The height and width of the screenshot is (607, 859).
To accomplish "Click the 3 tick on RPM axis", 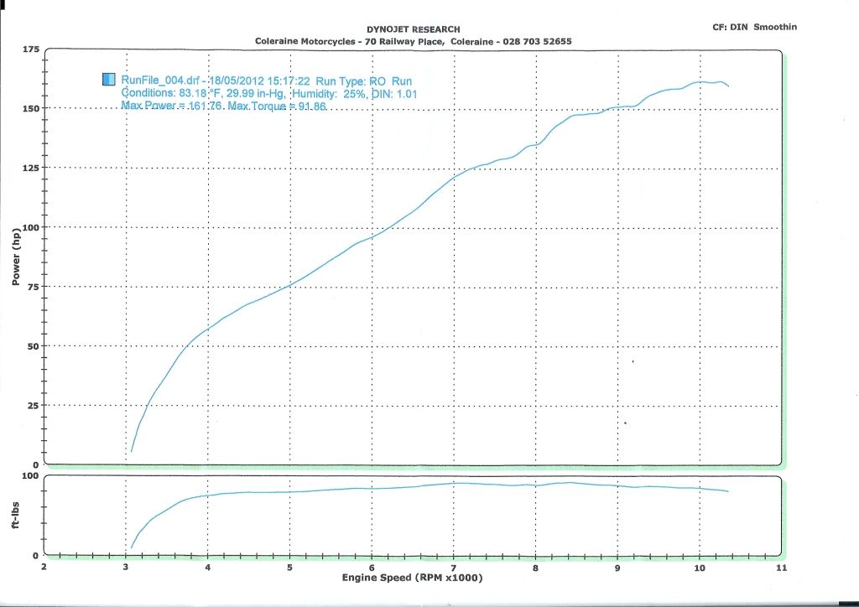I will (126, 568).
